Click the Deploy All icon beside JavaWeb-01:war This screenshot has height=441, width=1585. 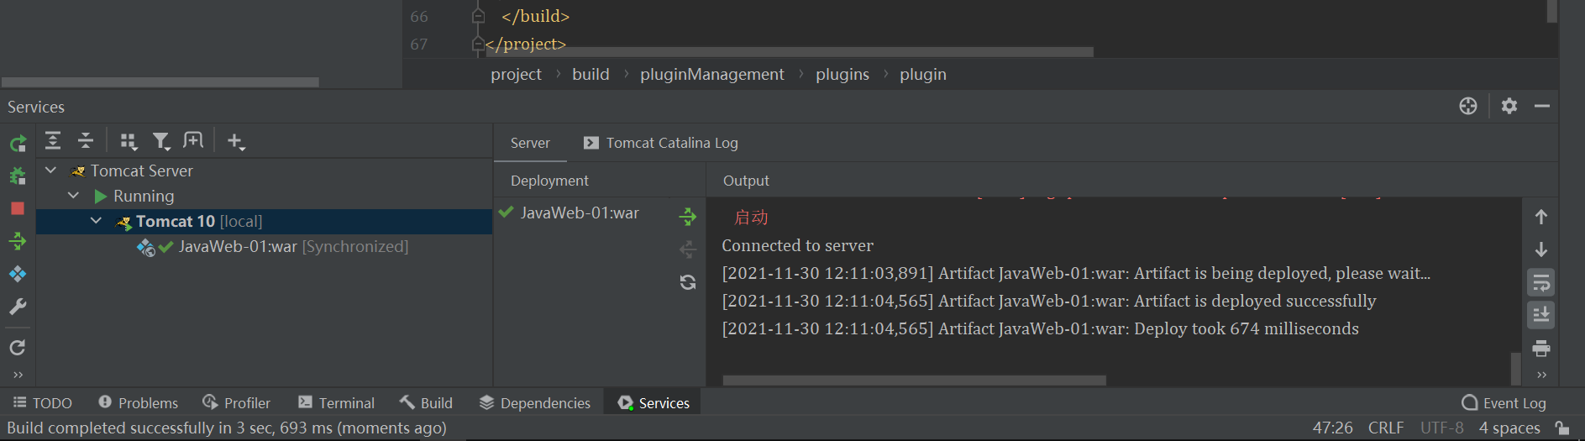point(688,217)
